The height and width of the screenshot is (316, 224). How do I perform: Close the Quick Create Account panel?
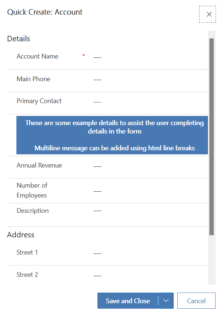pos(209,14)
